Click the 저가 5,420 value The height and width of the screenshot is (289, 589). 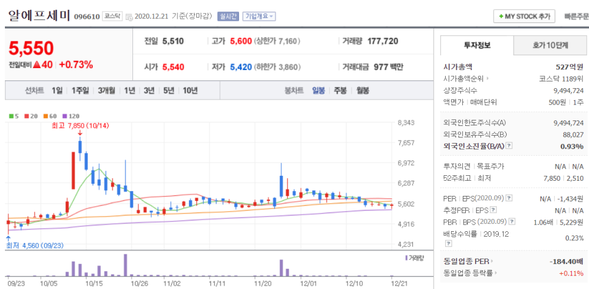241,67
